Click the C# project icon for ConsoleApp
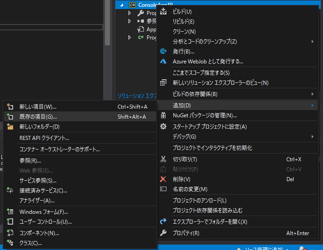 tap(133, 5)
